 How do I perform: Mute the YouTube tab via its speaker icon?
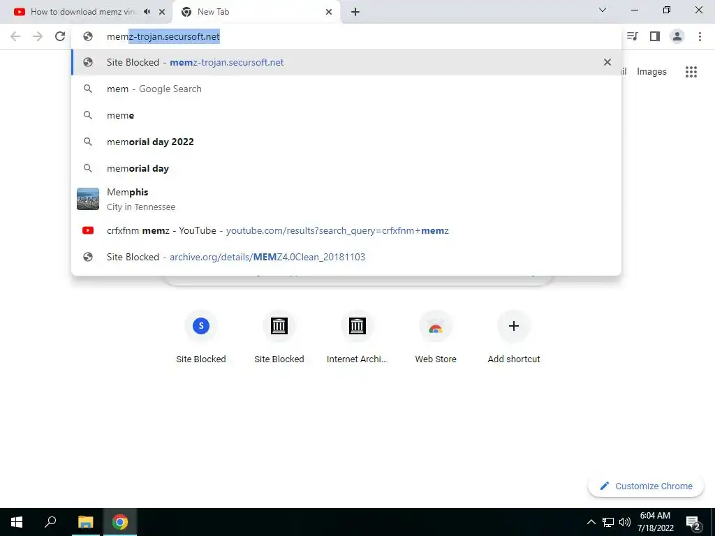pos(147,12)
